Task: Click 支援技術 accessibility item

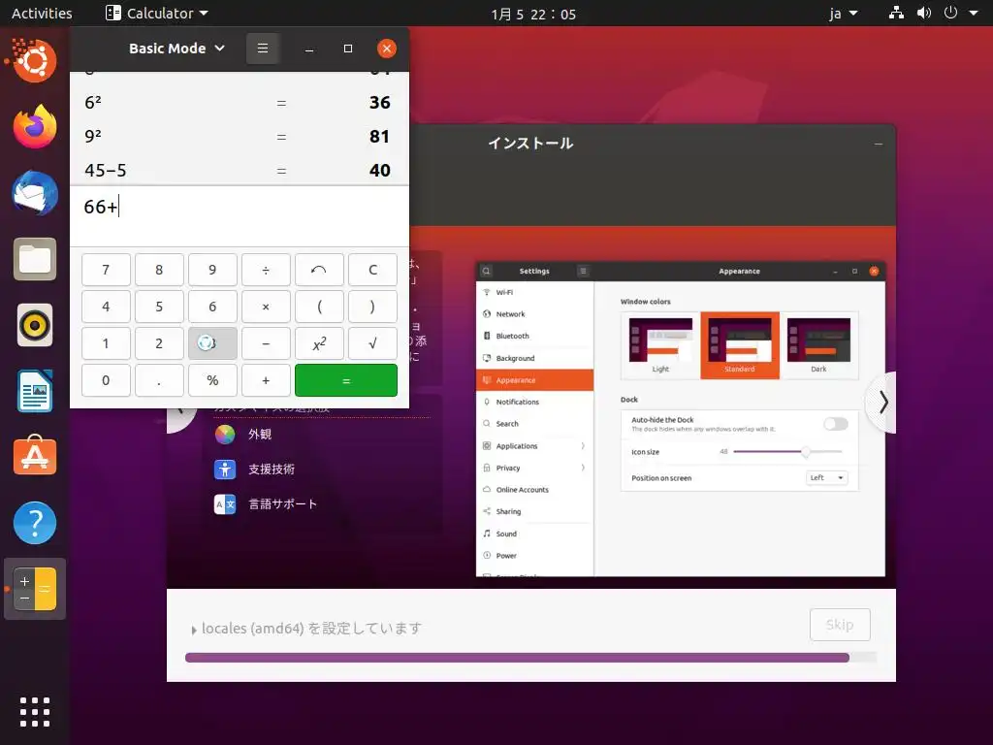Action: tap(255, 470)
